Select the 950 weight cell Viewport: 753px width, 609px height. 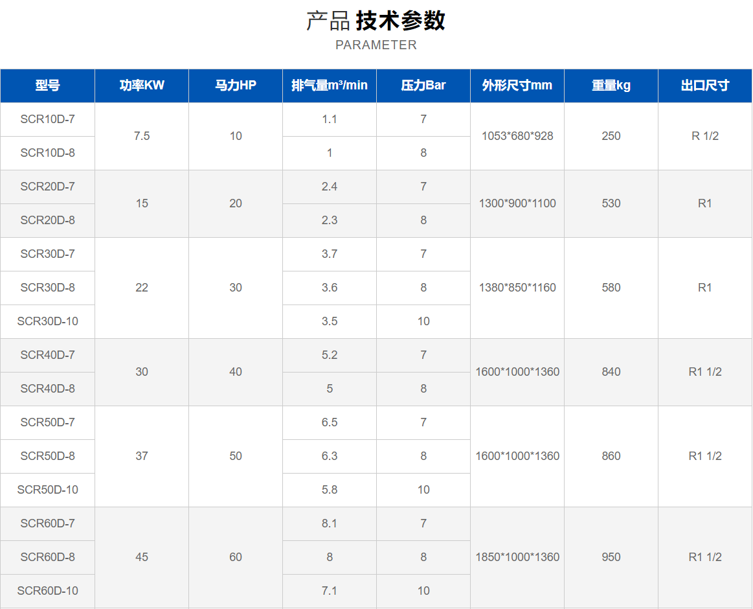611,557
